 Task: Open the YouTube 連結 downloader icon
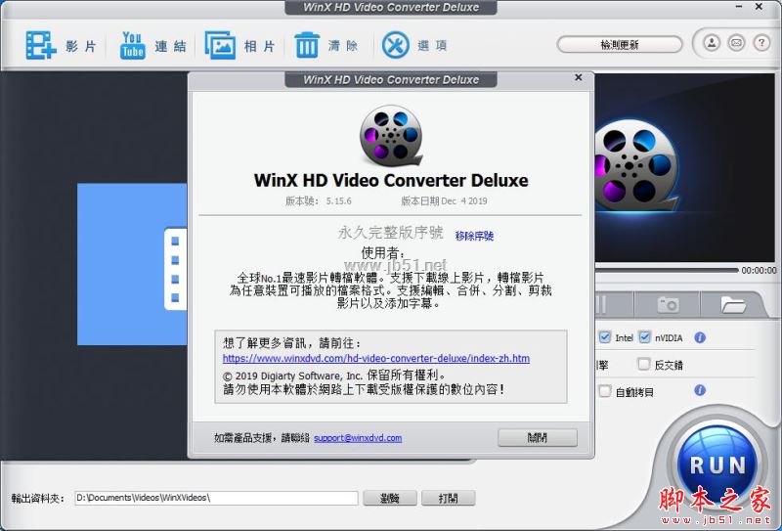pos(132,45)
